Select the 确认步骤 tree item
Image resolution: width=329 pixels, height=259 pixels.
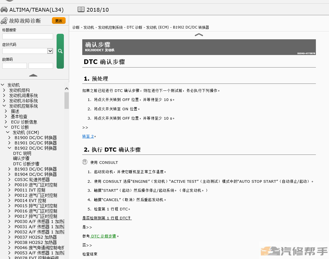point(21,159)
